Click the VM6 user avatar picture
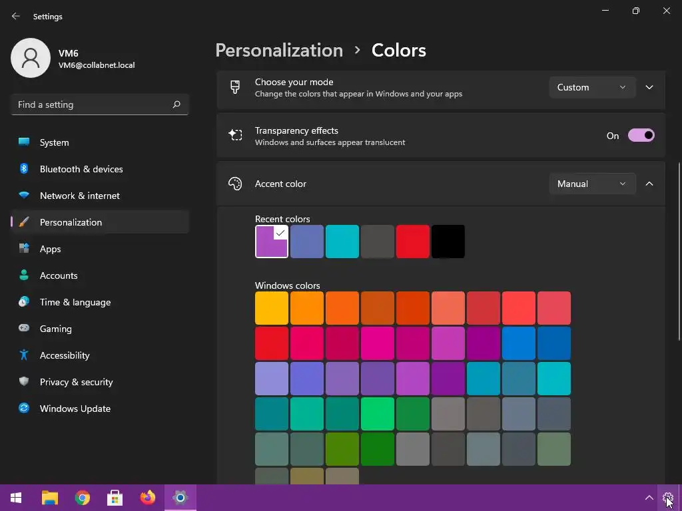The width and height of the screenshot is (682, 511). (31, 58)
